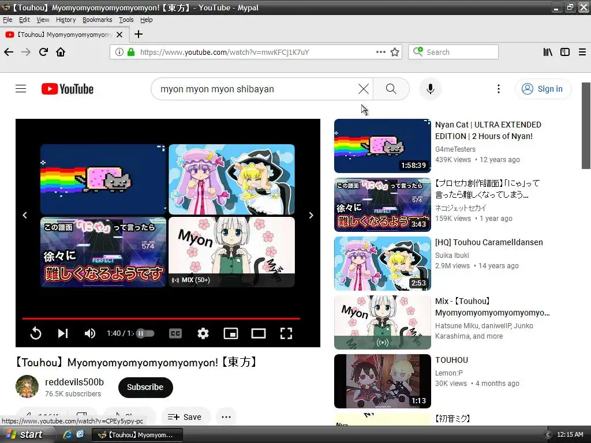Reload the current page
Image resolution: width=591 pixels, height=443 pixels.
(43, 52)
